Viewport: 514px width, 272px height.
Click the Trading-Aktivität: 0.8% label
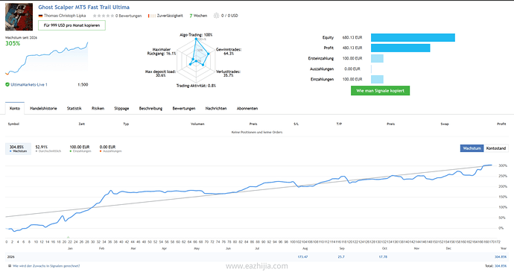(x=196, y=86)
